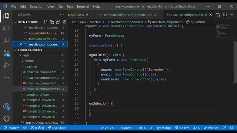Open editor More Actions ellipsis
Screen dimensions: 237x133
(x=231, y=15)
